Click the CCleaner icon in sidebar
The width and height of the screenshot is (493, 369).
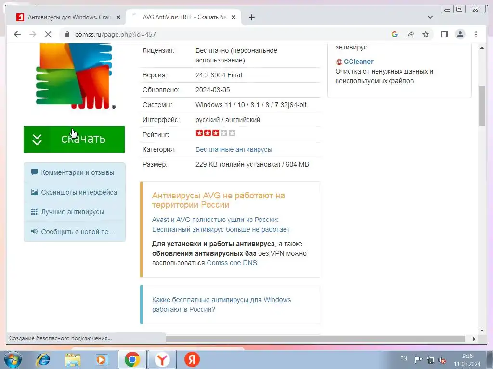tap(338, 62)
